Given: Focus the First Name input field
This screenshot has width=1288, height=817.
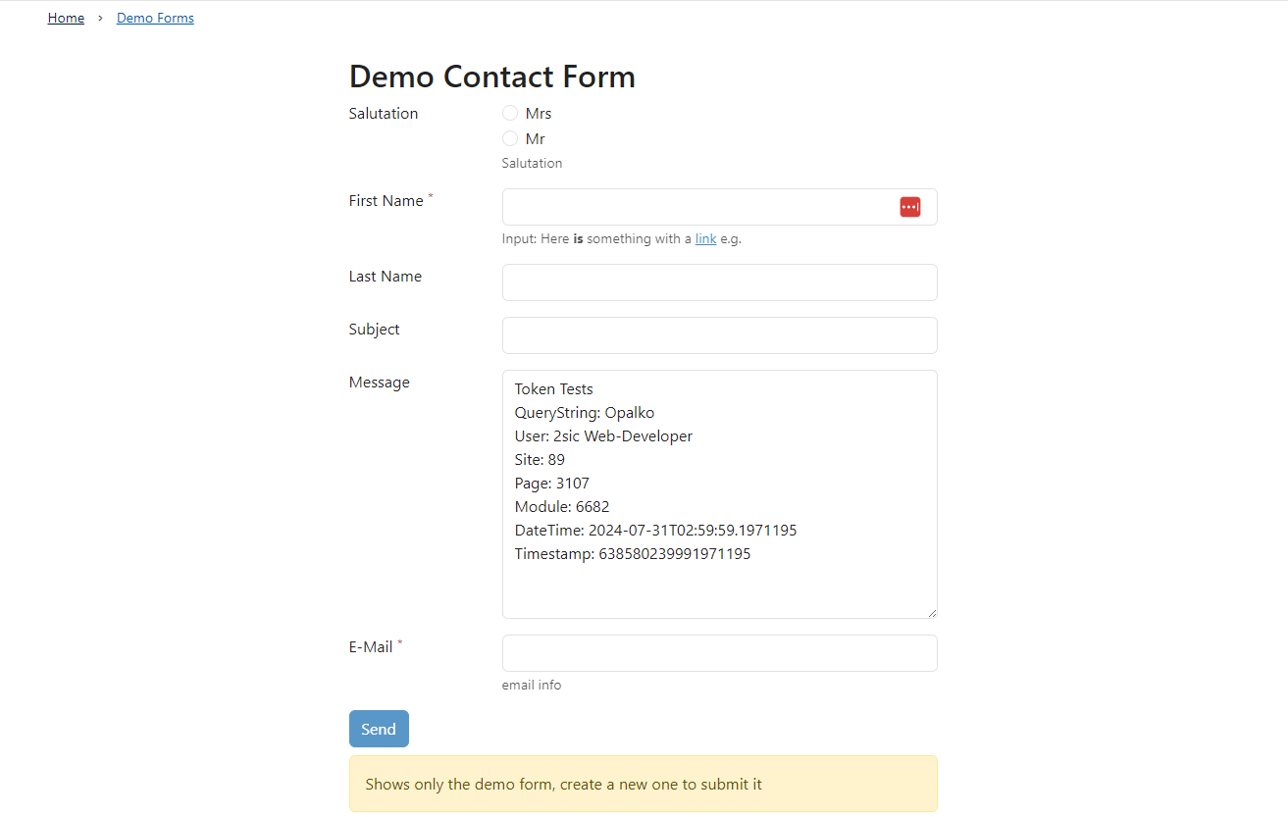Looking at the screenshot, I should click(696, 207).
